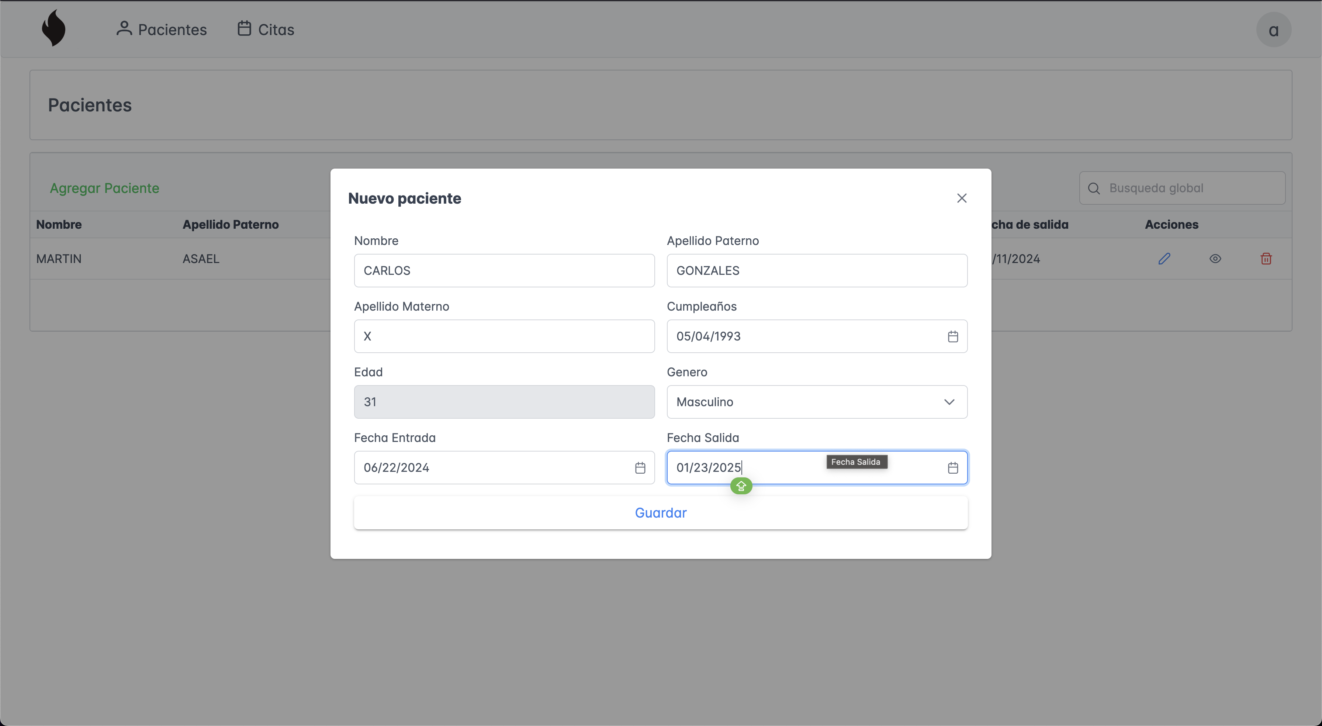Click the Agregar Paciente link
This screenshot has width=1322, height=726.
104,189
